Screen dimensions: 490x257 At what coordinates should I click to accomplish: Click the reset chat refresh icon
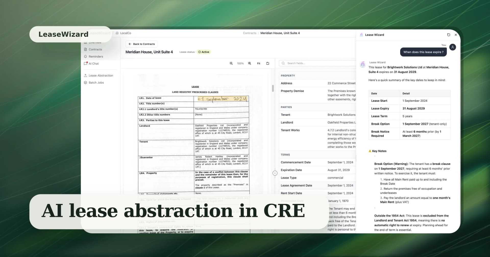point(449,35)
